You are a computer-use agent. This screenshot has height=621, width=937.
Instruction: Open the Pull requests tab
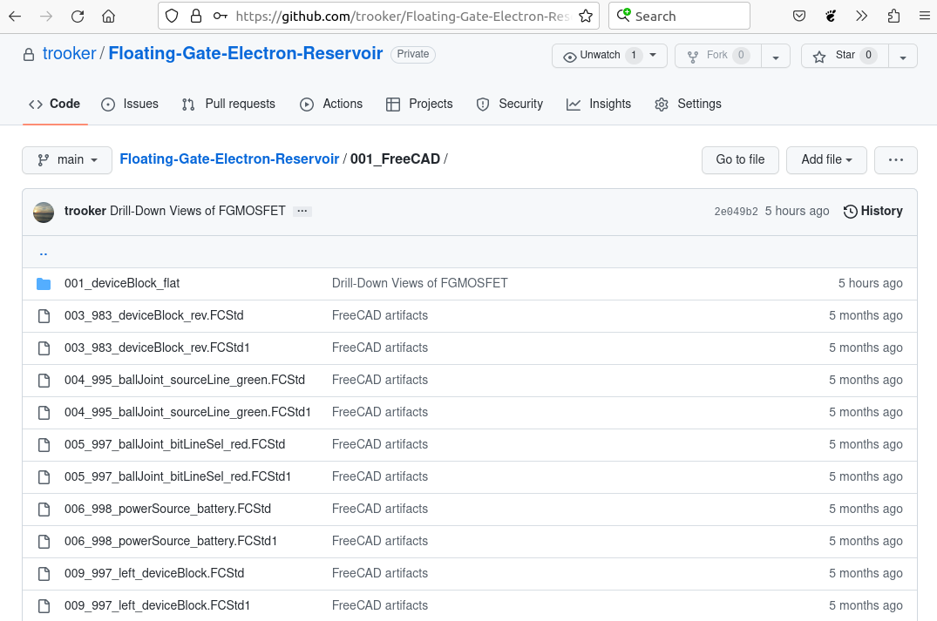[x=228, y=105]
